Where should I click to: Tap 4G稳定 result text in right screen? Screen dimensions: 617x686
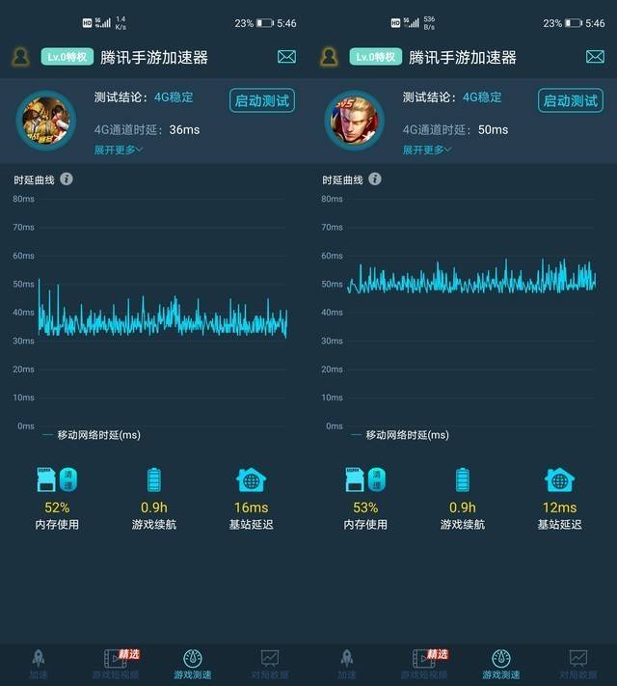point(482,97)
